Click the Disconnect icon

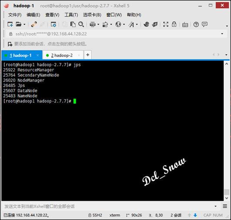pos(42,24)
